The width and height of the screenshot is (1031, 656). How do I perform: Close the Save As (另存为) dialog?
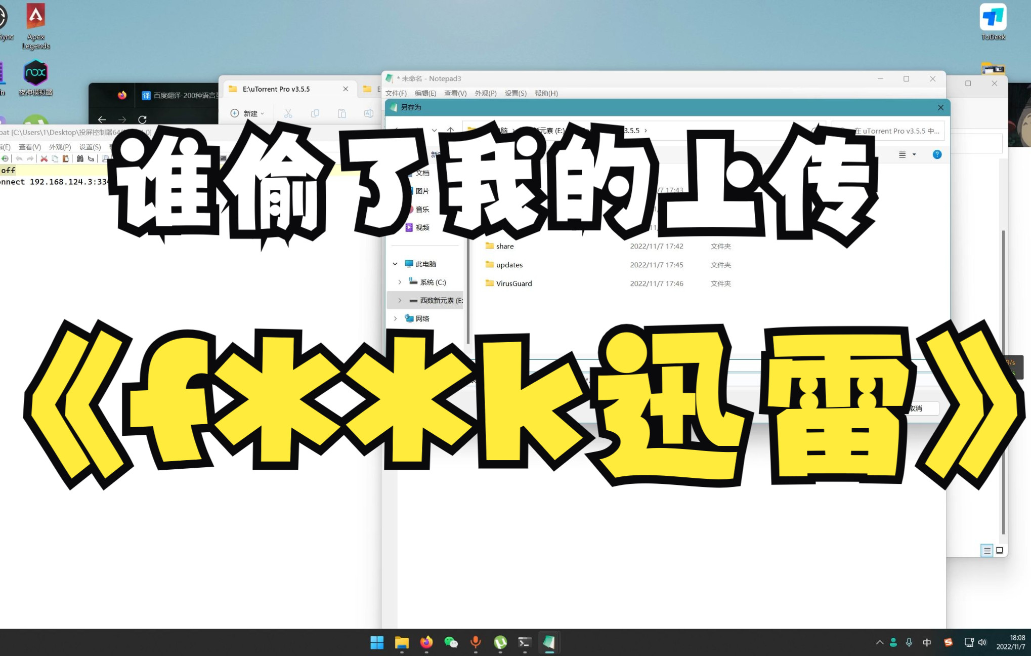[x=940, y=107]
